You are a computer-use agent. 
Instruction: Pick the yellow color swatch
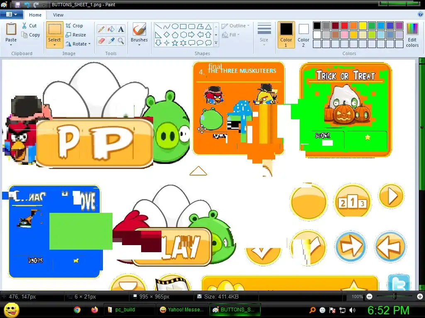(x=363, y=26)
